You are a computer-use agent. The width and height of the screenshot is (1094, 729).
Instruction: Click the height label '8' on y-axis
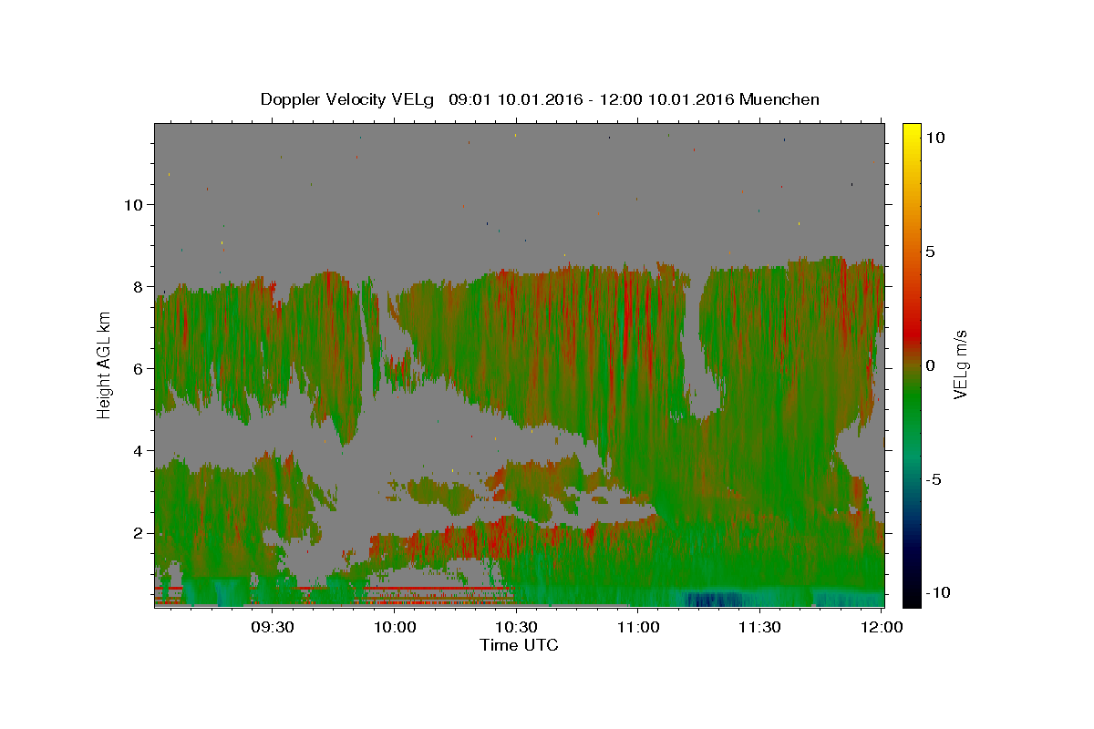tap(137, 286)
